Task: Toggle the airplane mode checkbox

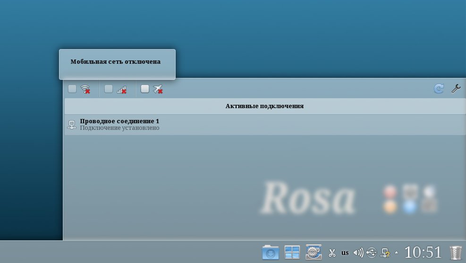Action: coord(145,89)
